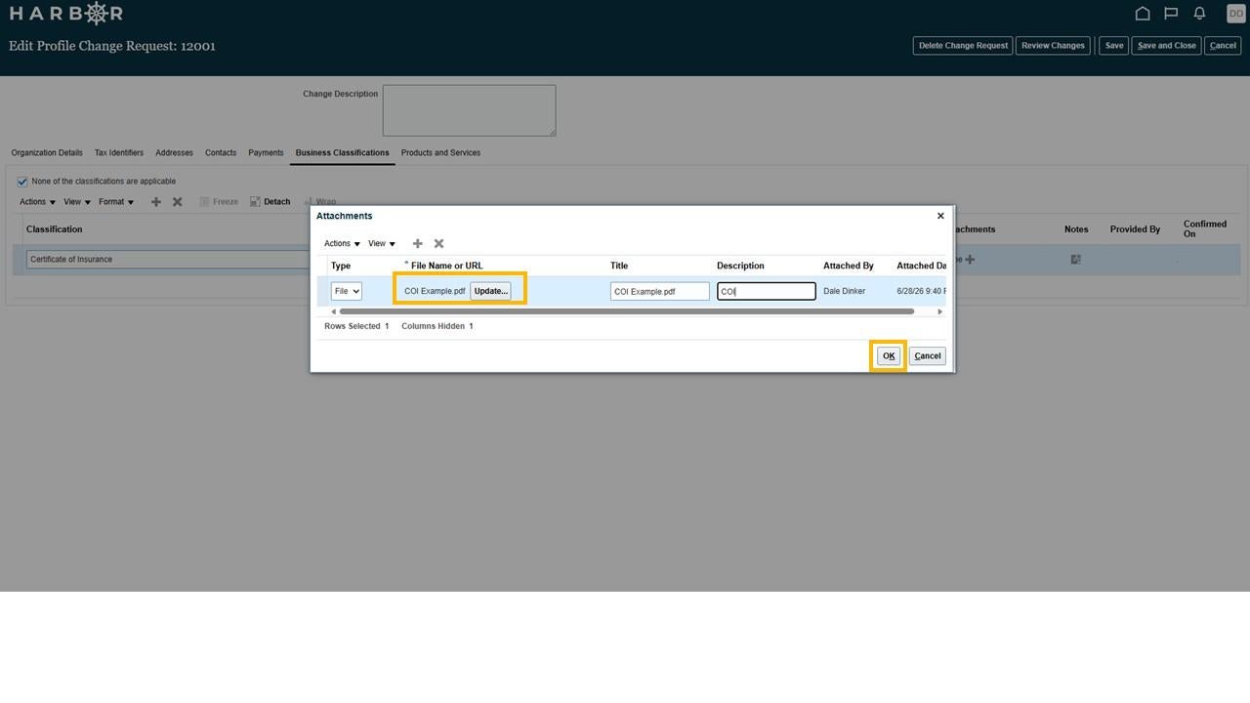Switch to Organization Details tab
Screen dimensions: 1250x703
47,153
